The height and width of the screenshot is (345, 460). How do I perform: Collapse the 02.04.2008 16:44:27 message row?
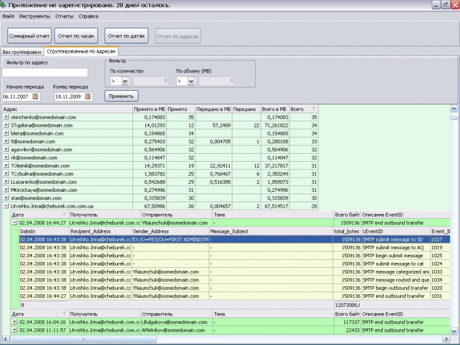coord(15,223)
